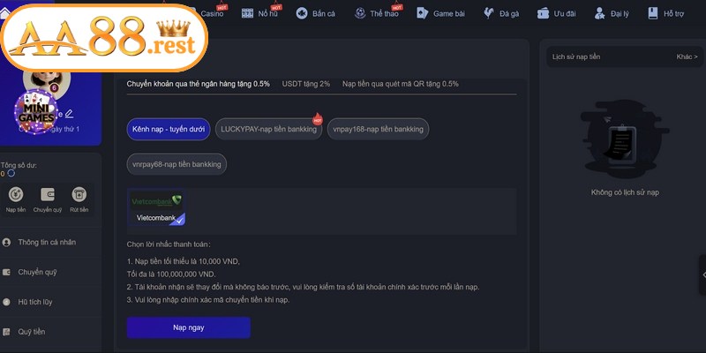Viewport: 706px width, 353px height.
Task: Expand Khác deposit history link
Action: coord(687,56)
